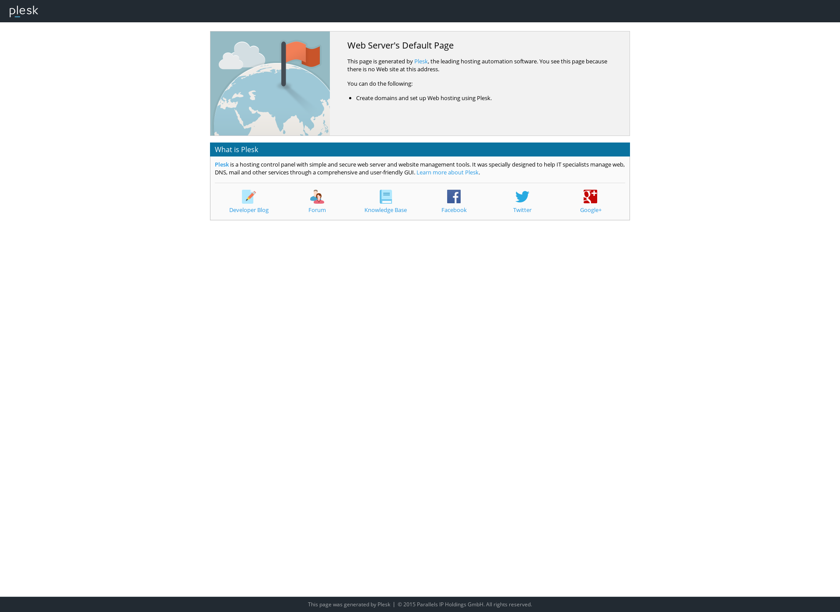The height and width of the screenshot is (612, 840).
Task: Click the Facebook icon
Action: [x=454, y=196]
